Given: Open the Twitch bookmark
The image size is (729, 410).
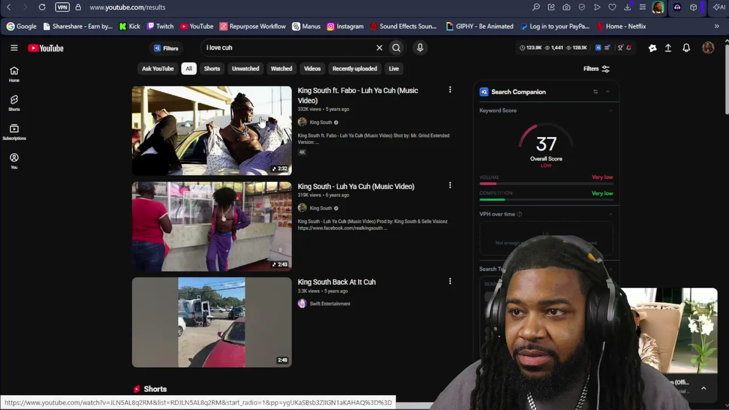Looking at the screenshot, I should (x=160, y=26).
